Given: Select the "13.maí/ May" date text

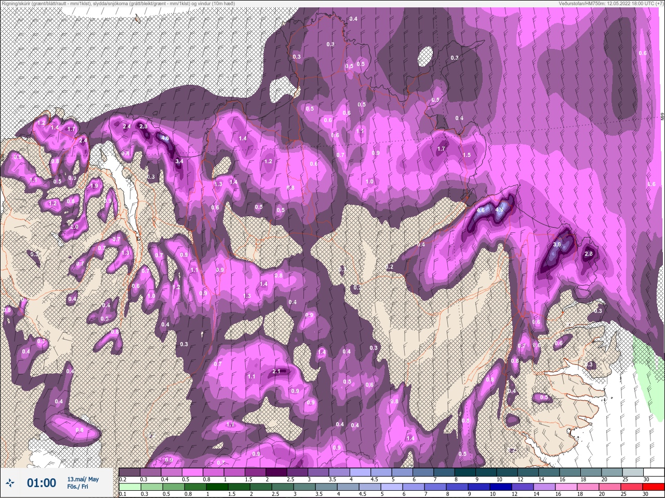Looking at the screenshot, I should 83,479.
